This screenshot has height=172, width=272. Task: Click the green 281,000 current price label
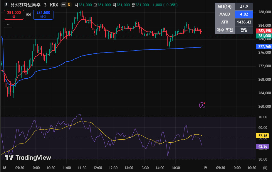(x=264, y=36)
